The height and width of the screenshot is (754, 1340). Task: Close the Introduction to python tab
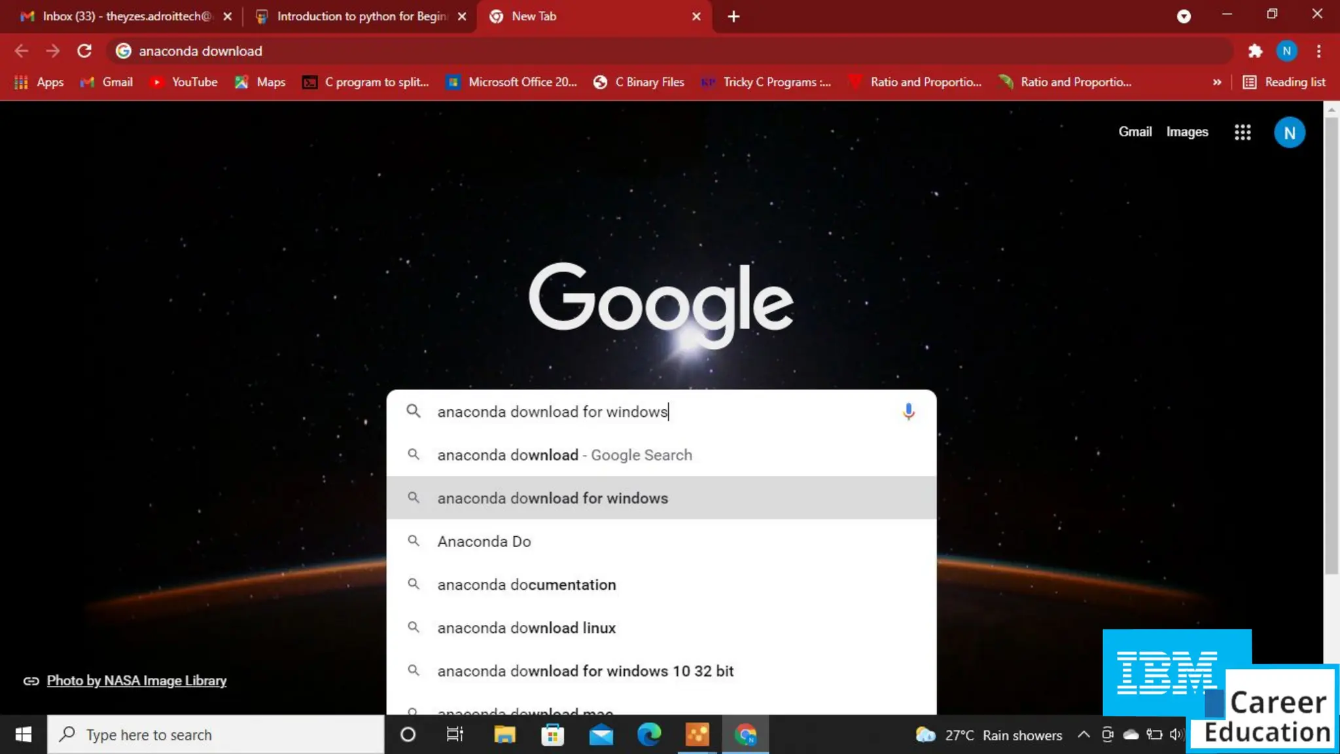tap(462, 16)
